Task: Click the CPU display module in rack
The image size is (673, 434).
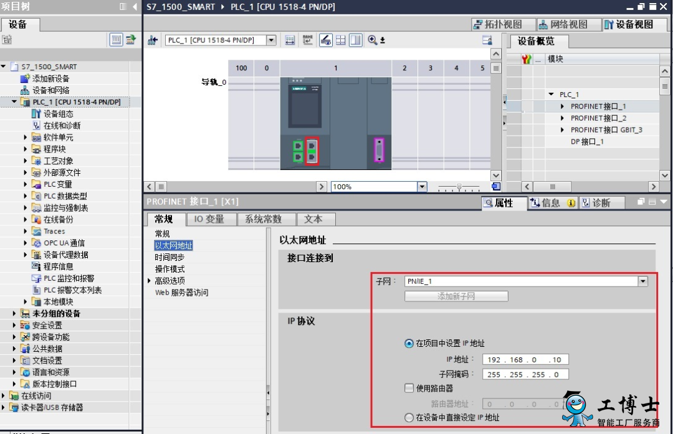Action: (305, 105)
